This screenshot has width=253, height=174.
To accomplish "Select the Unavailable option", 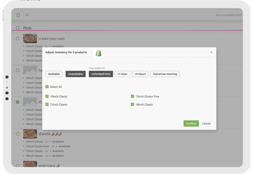I will pyautogui.click(x=75, y=74).
